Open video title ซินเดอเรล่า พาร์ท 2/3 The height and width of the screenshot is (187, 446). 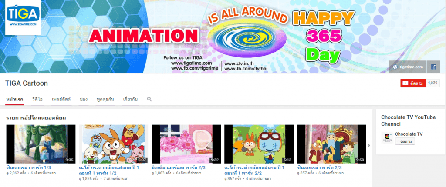tap(319, 167)
